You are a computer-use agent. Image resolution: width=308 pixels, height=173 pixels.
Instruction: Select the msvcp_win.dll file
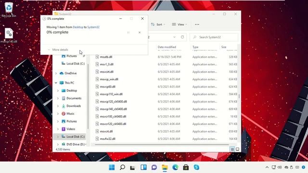(x=109, y=79)
